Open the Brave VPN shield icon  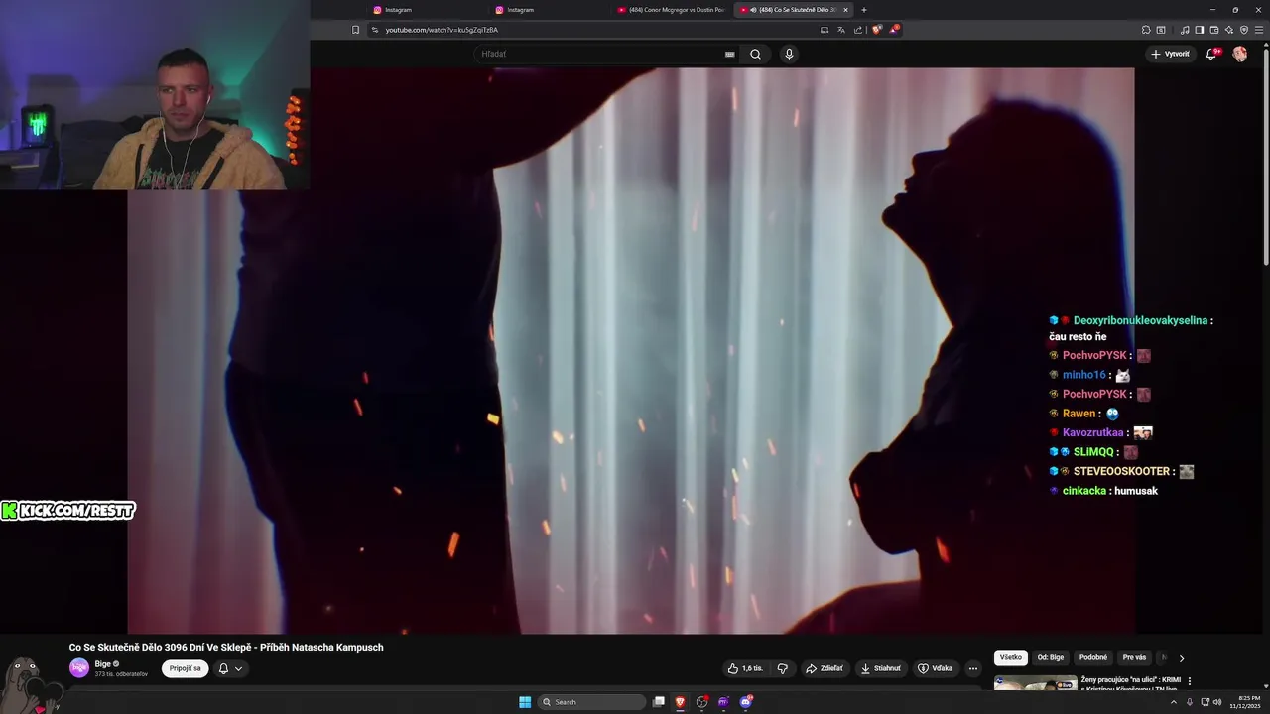(1244, 30)
